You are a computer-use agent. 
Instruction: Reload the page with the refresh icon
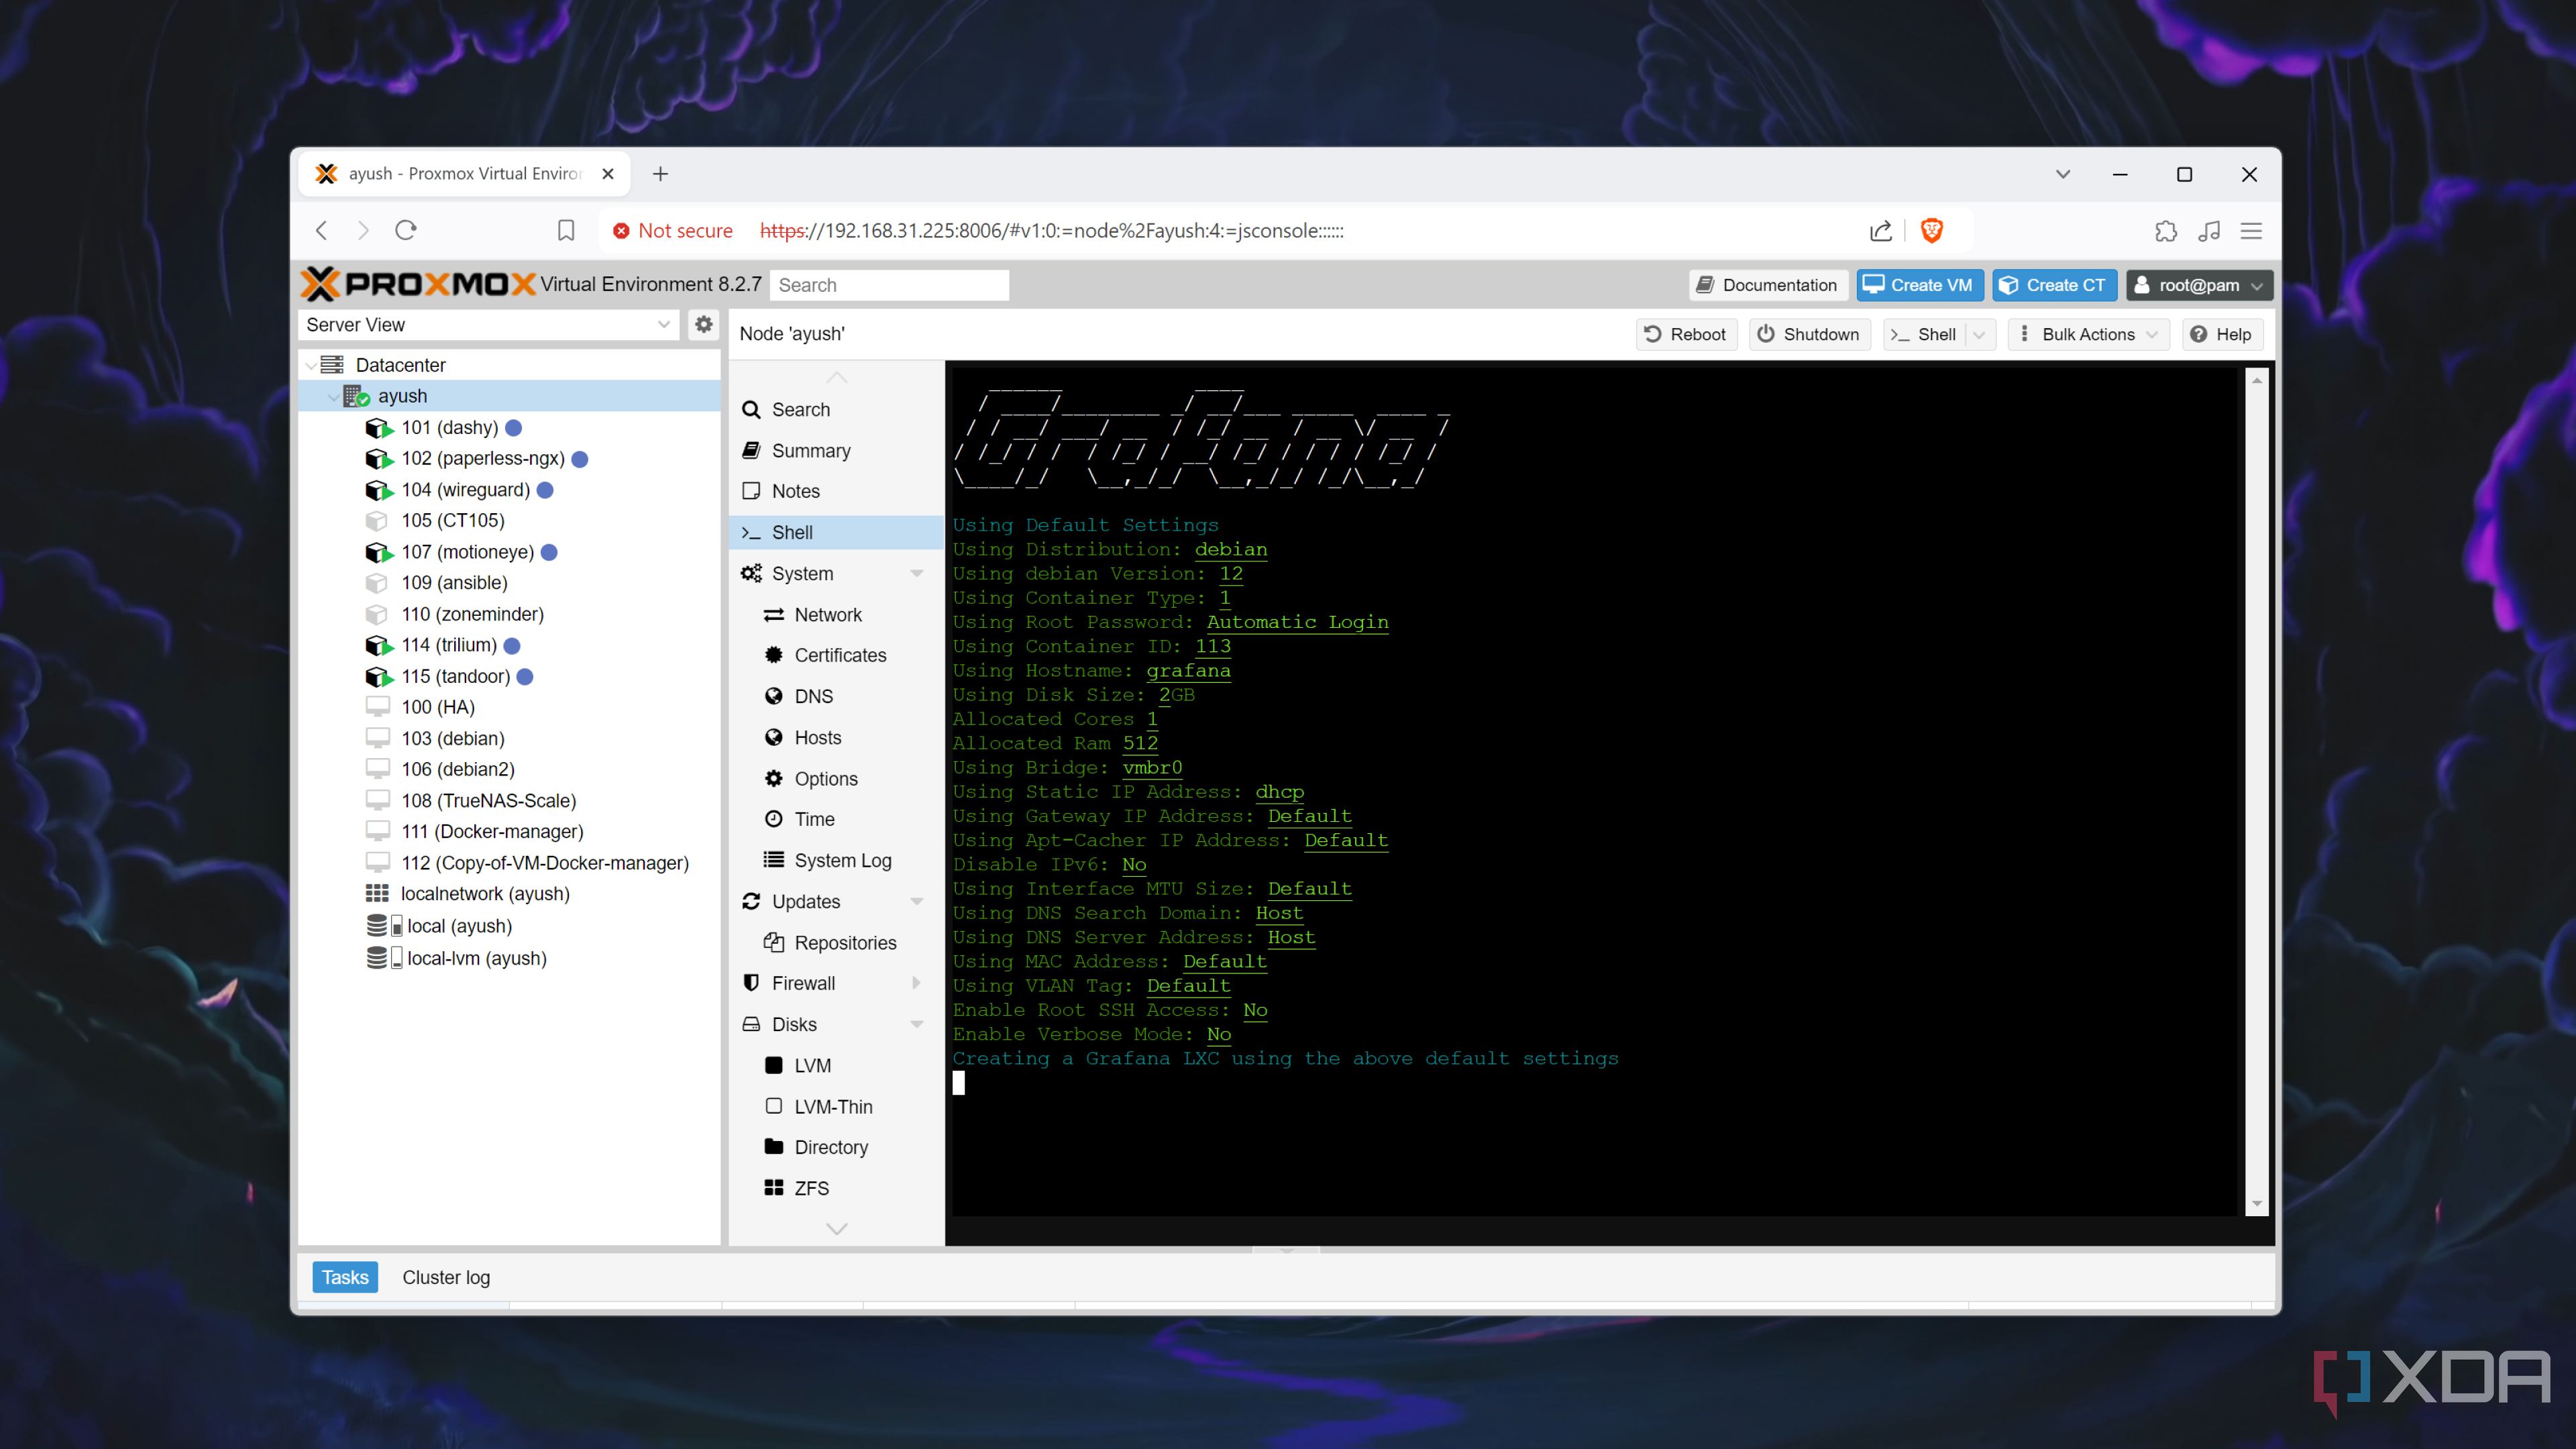click(x=405, y=230)
